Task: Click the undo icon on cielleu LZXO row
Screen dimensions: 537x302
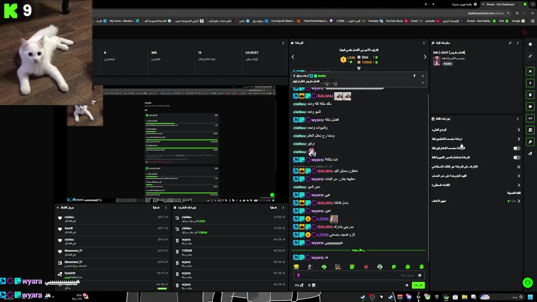Action: click(177, 218)
